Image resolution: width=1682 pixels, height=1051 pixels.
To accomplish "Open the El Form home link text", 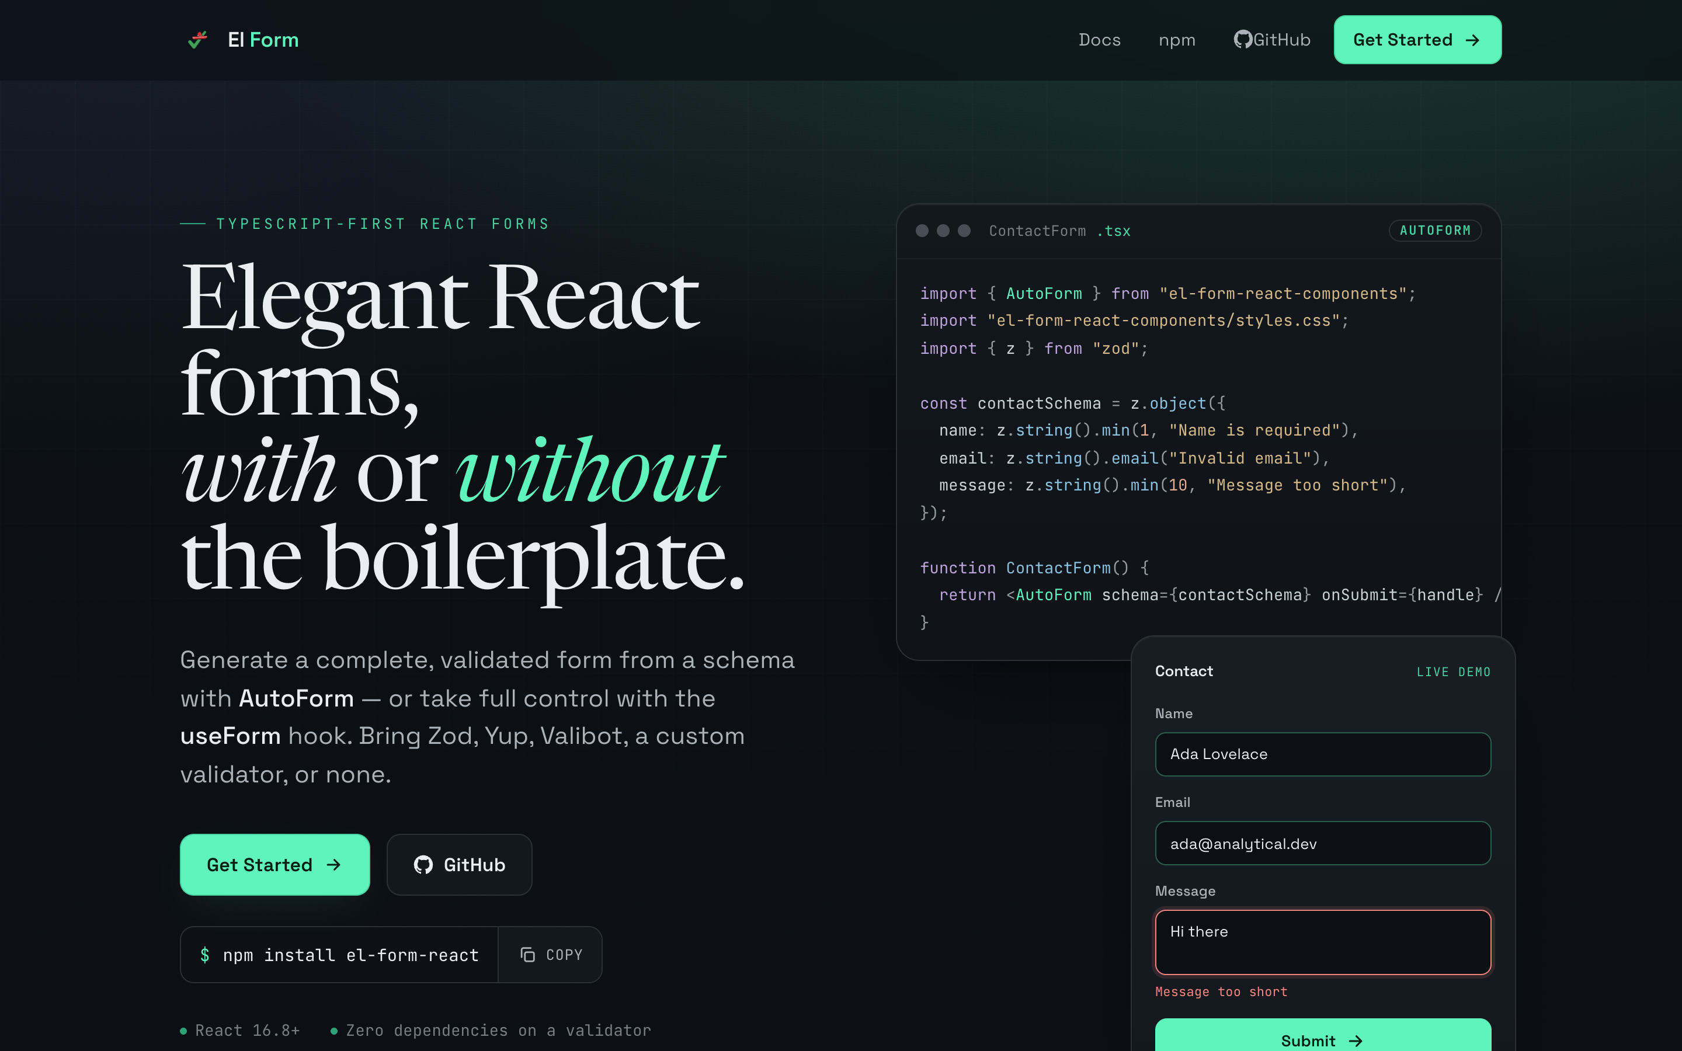I will [x=263, y=40].
